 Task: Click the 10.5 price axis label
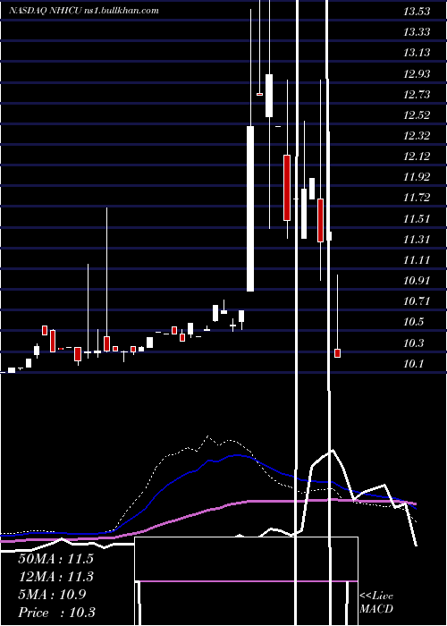[x=414, y=322]
